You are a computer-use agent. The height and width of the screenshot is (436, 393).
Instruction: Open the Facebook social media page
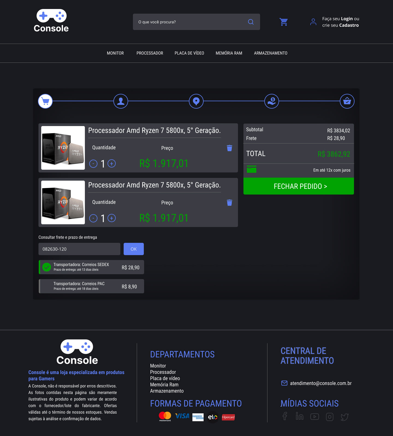[x=285, y=416]
